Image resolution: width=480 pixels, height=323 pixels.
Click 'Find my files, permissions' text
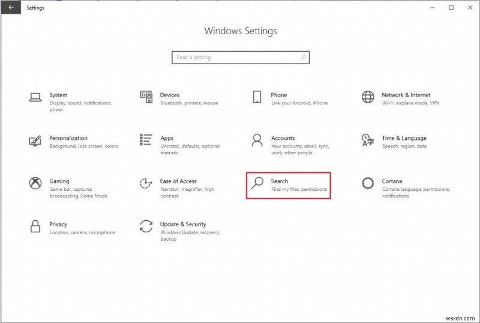tap(299, 189)
